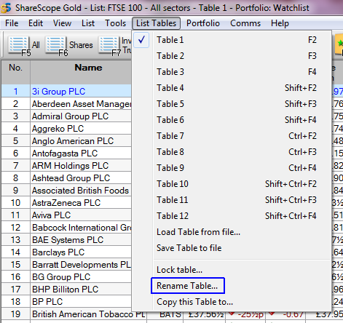Open the File menu

tap(12, 23)
